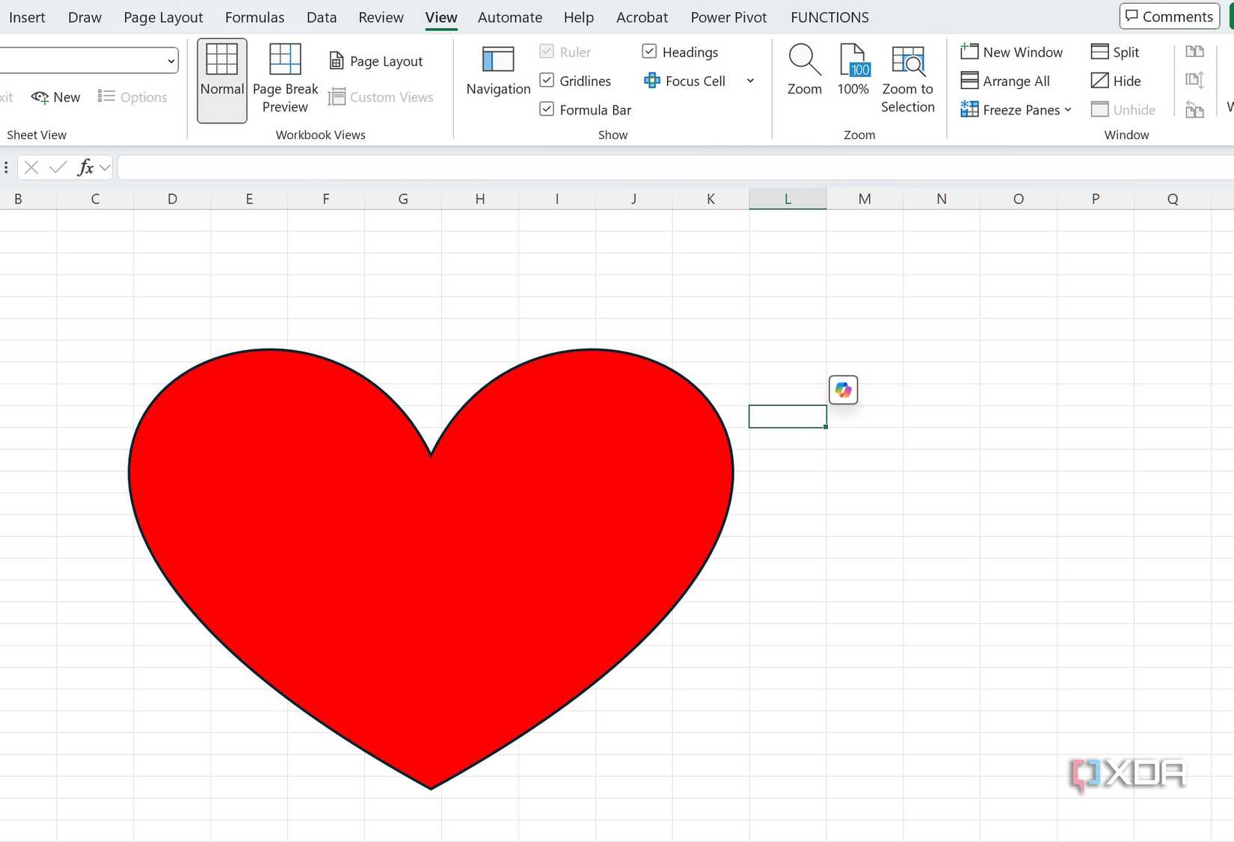Open the Comments pane

click(1168, 16)
